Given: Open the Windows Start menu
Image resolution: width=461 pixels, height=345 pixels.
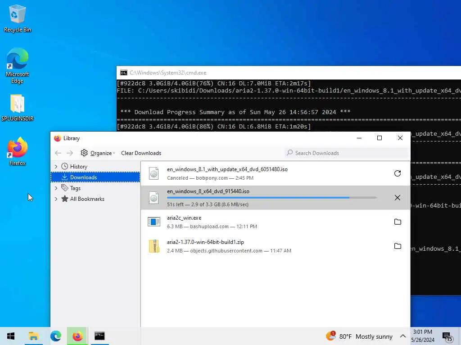Looking at the screenshot, I should click(x=11, y=336).
